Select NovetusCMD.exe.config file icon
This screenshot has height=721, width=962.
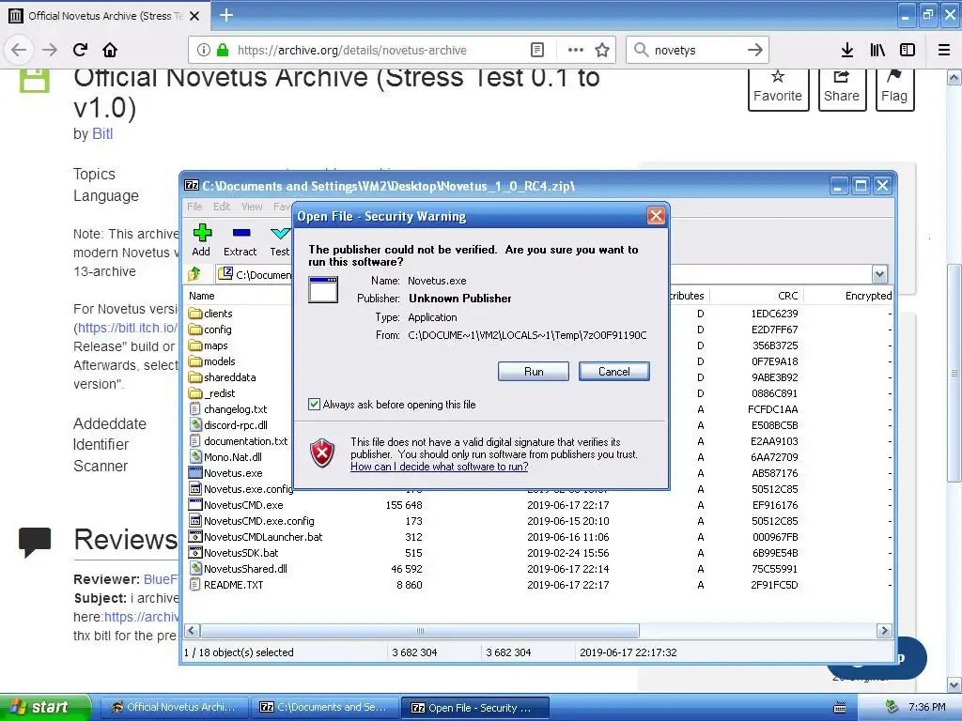click(195, 520)
